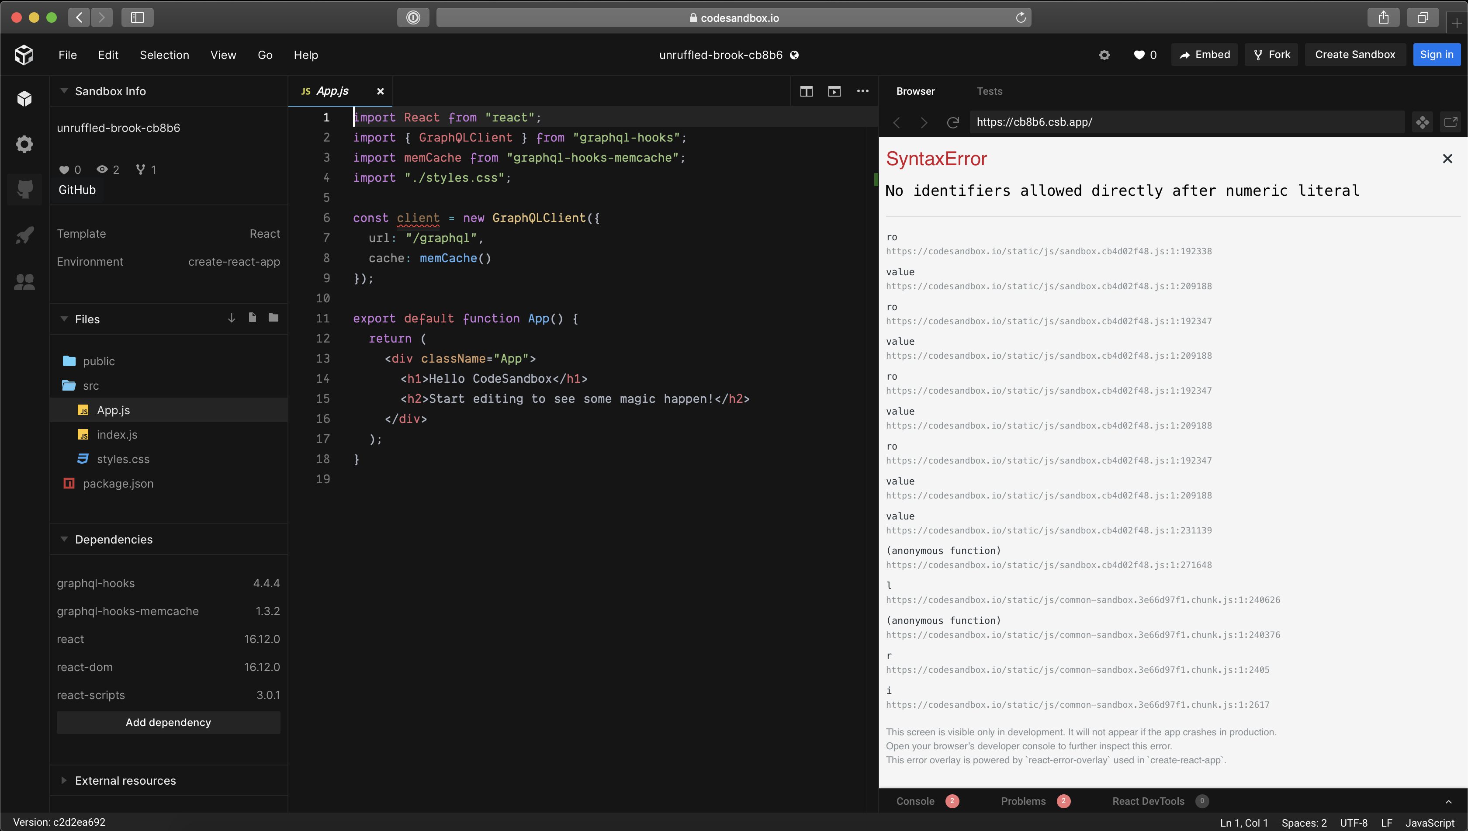Toggle the split editor layout icon
The image size is (1468, 831).
[806, 91]
